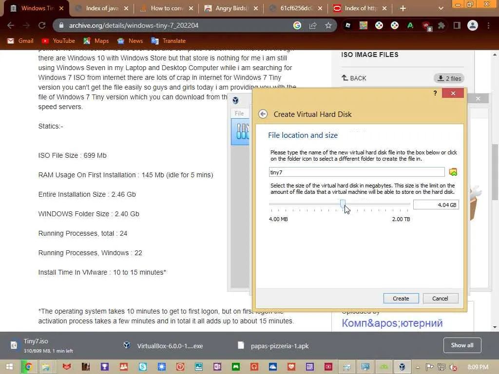Click the colorful pixel-grid extension icon

click(x=364, y=25)
